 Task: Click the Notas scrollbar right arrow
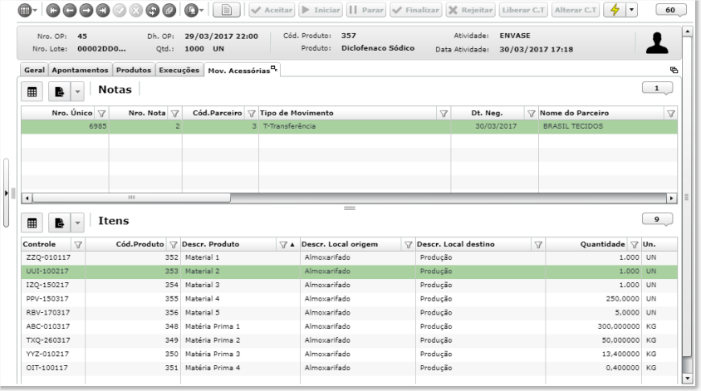(x=671, y=198)
